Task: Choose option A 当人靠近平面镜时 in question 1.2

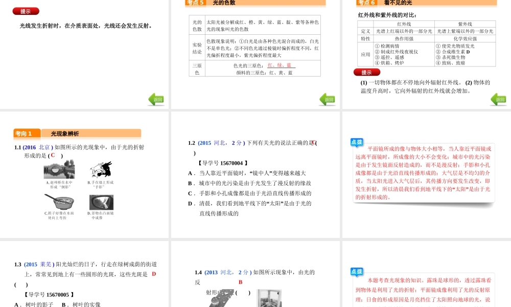Action: 247,173
